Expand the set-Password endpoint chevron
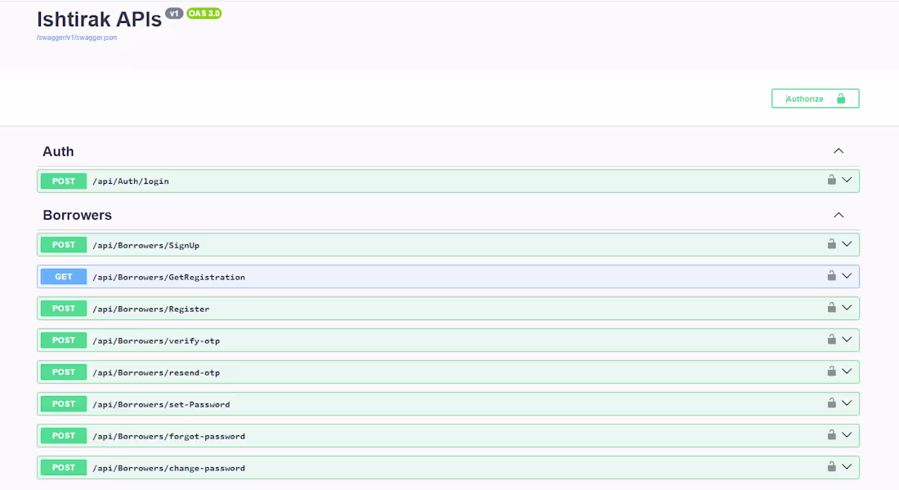The height and width of the screenshot is (490, 899). click(x=847, y=403)
